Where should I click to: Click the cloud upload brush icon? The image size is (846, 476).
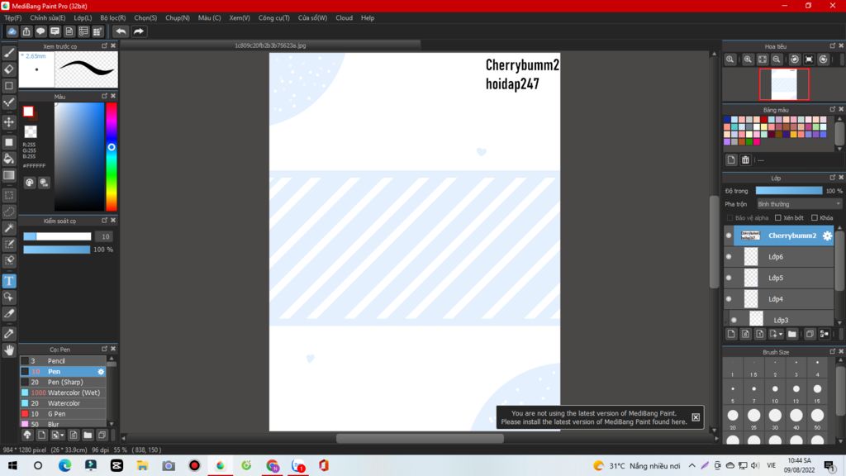(x=27, y=435)
